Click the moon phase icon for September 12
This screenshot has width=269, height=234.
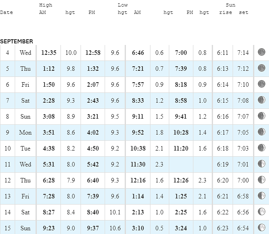262,180
